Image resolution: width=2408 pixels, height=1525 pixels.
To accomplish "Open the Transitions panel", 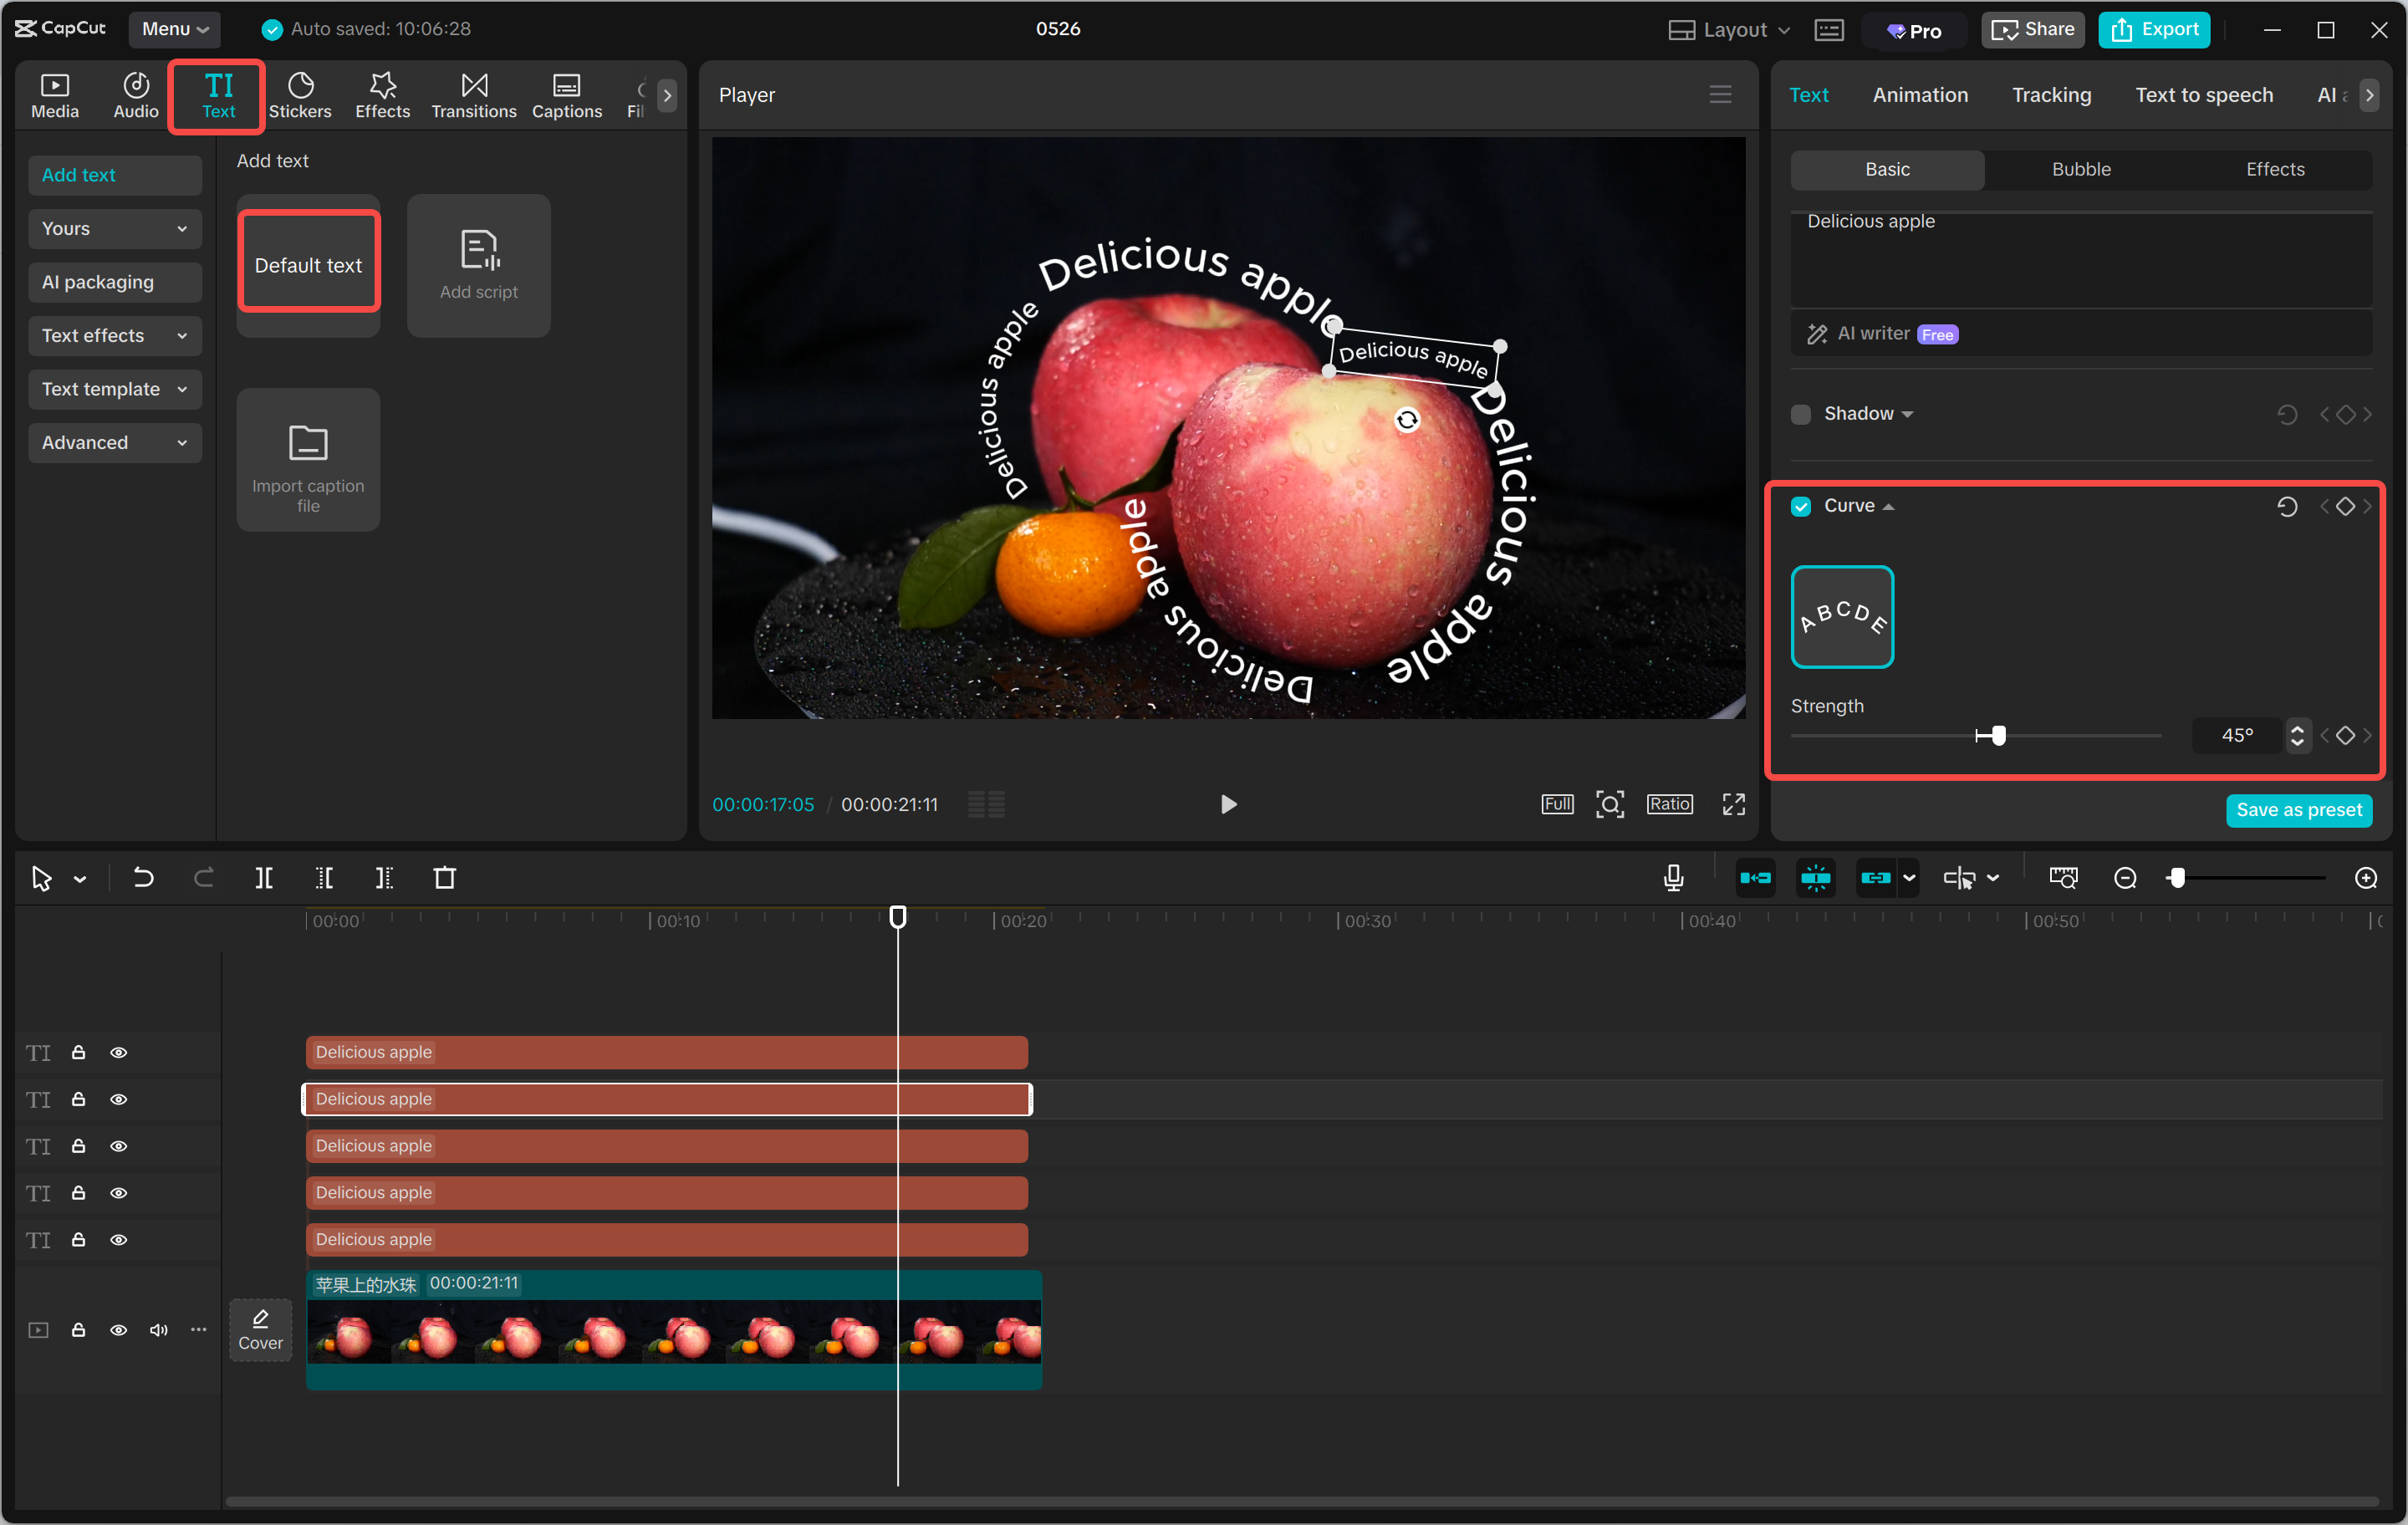I will tap(473, 95).
